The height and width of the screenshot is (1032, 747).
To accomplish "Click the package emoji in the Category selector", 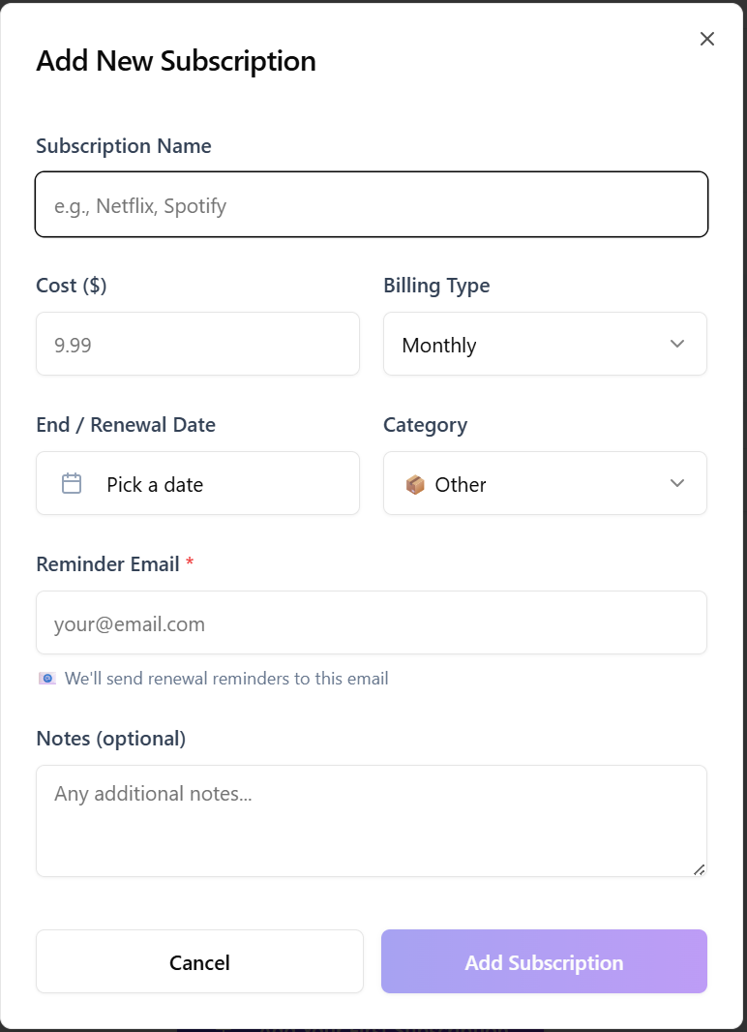I will tap(416, 483).
